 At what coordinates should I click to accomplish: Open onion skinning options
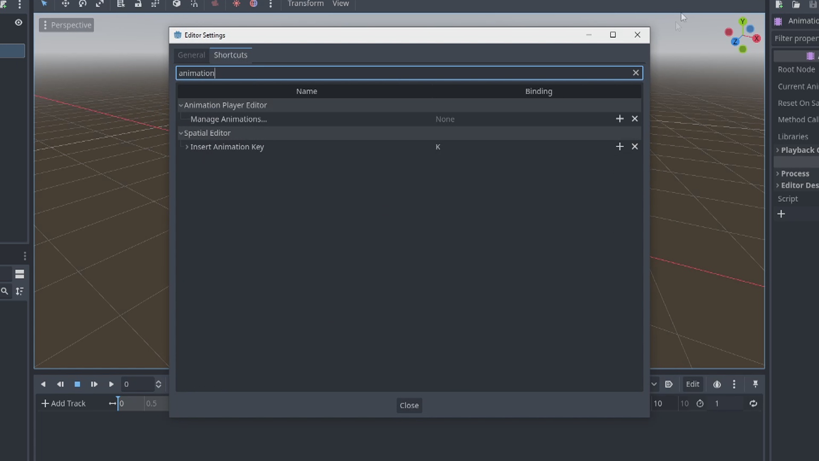[x=717, y=384]
